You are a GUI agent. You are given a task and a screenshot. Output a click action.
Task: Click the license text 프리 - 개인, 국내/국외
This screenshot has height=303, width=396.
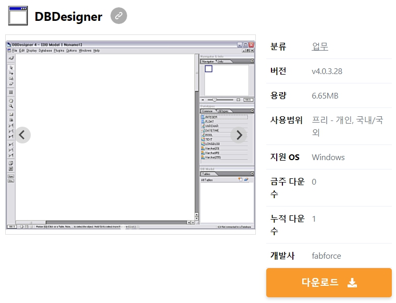pyautogui.click(x=348, y=126)
